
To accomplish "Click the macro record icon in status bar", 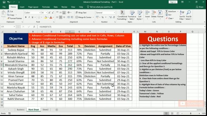I will [9, 113].
